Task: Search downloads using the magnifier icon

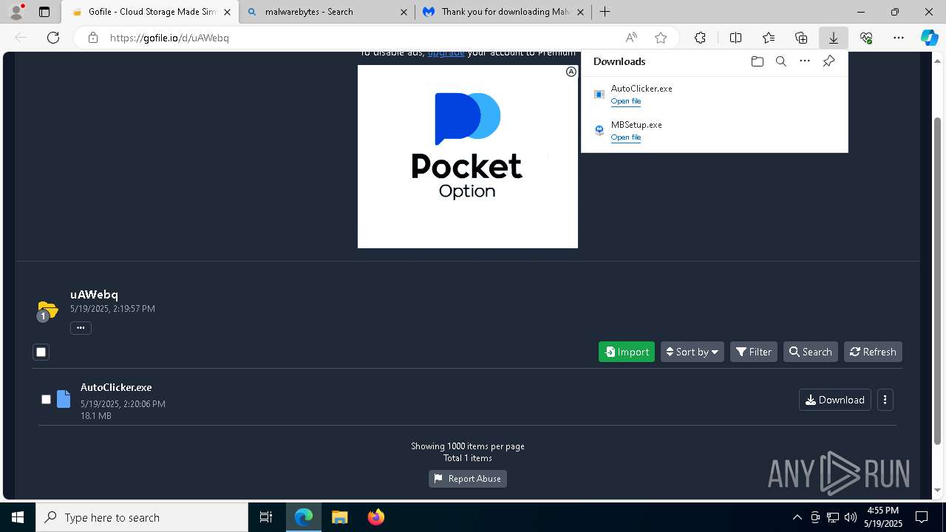Action: [780, 61]
